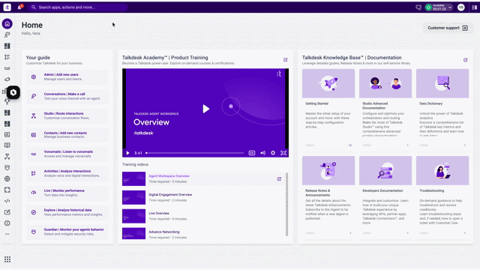Open the Guardian shield icon in left sidebar
Image resolution: width=480 pixels, height=270 pixels.
click(x=7, y=168)
